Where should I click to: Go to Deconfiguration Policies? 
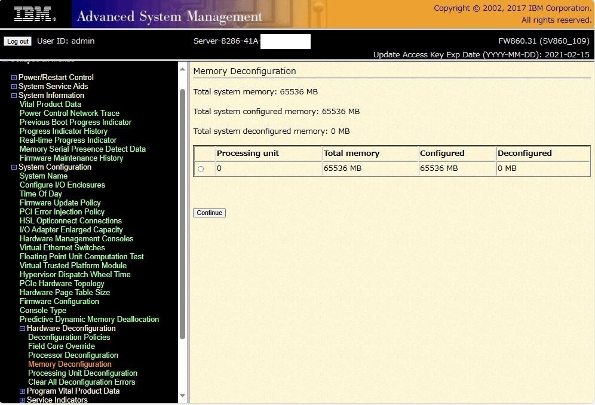[69, 337]
